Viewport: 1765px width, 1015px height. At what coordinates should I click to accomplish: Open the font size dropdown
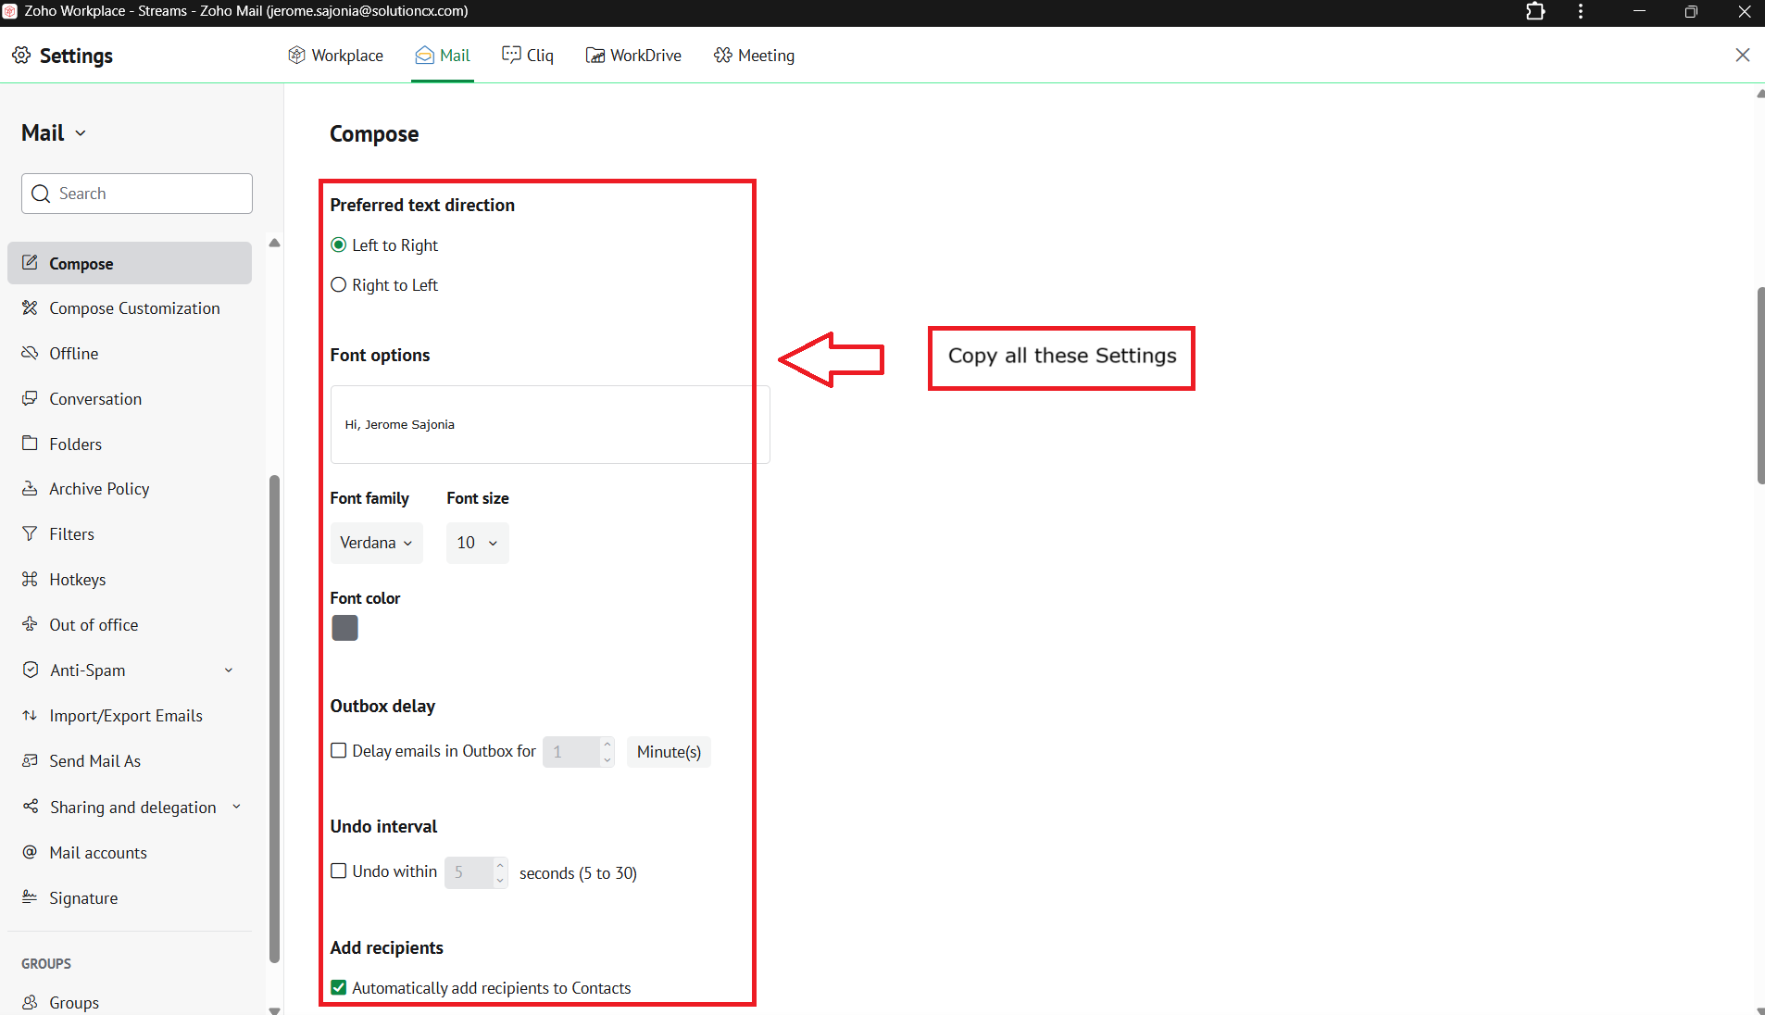pyautogui.click(x=477, y=543)
